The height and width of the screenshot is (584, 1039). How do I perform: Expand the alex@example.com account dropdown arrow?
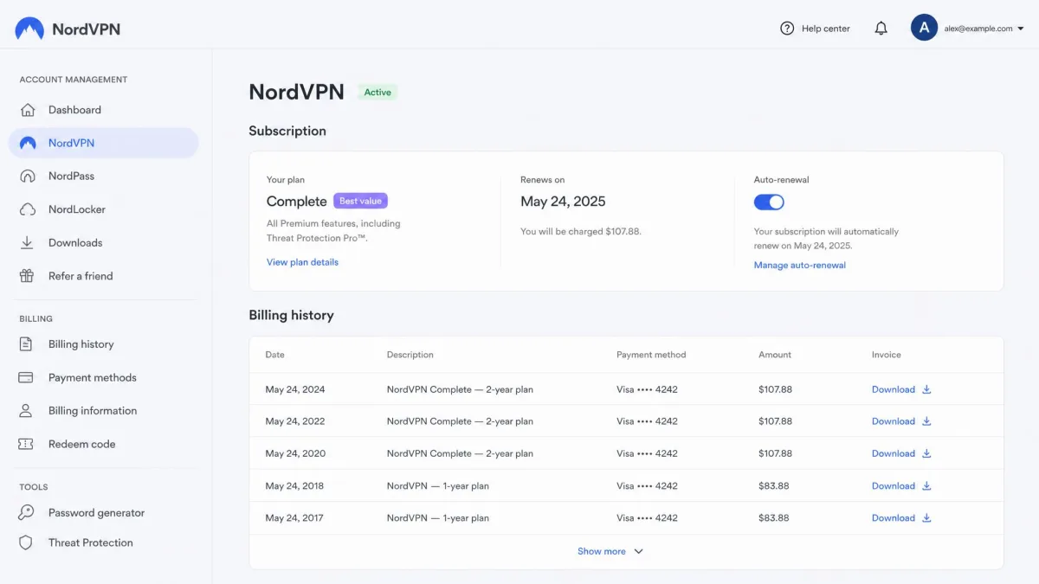point(1021,29)
